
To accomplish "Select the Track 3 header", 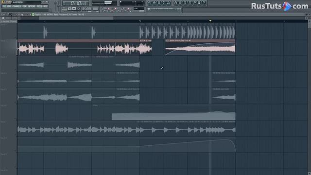I will tap(9, 64).
